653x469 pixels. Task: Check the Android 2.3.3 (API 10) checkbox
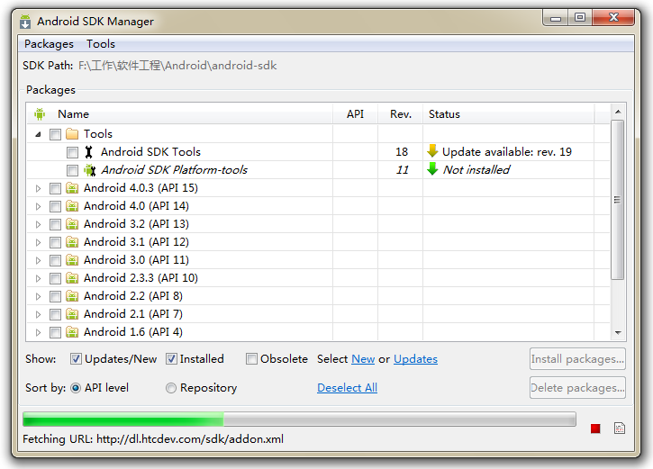pos(55,278)
